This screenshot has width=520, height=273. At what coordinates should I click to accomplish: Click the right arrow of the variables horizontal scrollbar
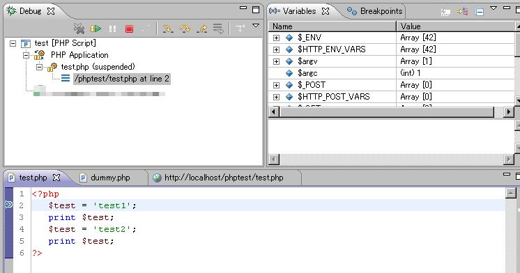coord(508,112)
